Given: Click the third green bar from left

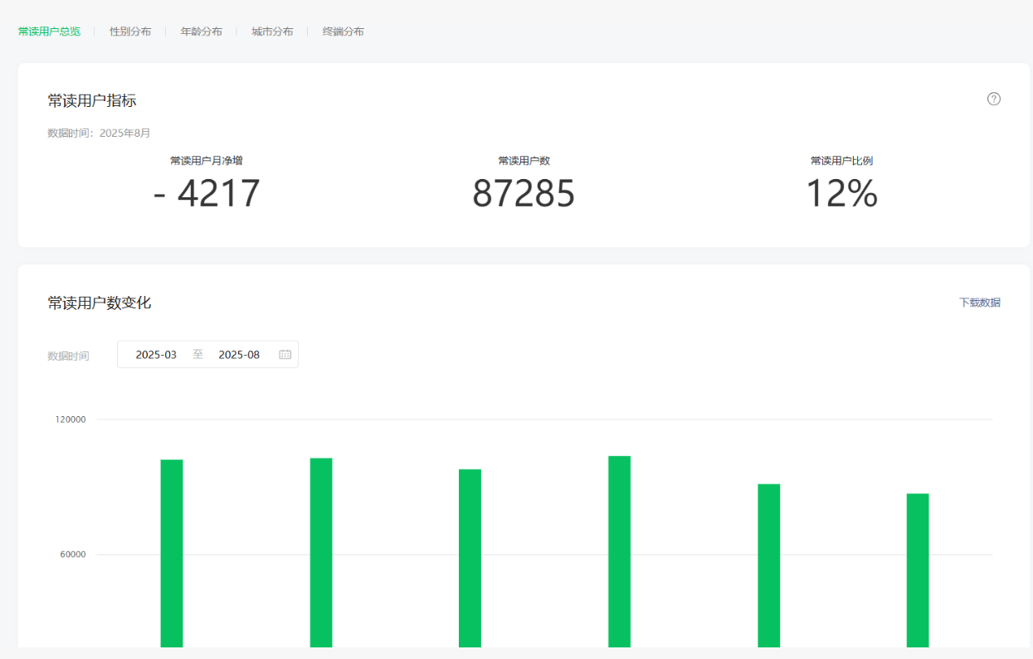Looking at the screenshot, I should pyautogui.click(x=470, y=557).
